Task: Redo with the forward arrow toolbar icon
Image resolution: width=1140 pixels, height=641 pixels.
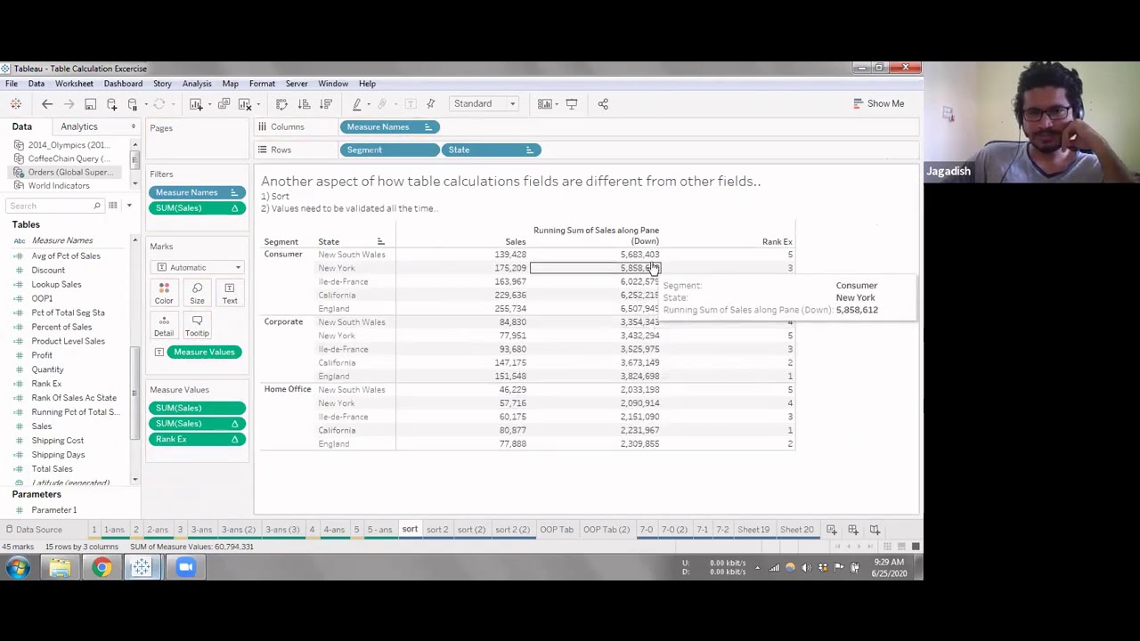Action: tap(69, 104)
